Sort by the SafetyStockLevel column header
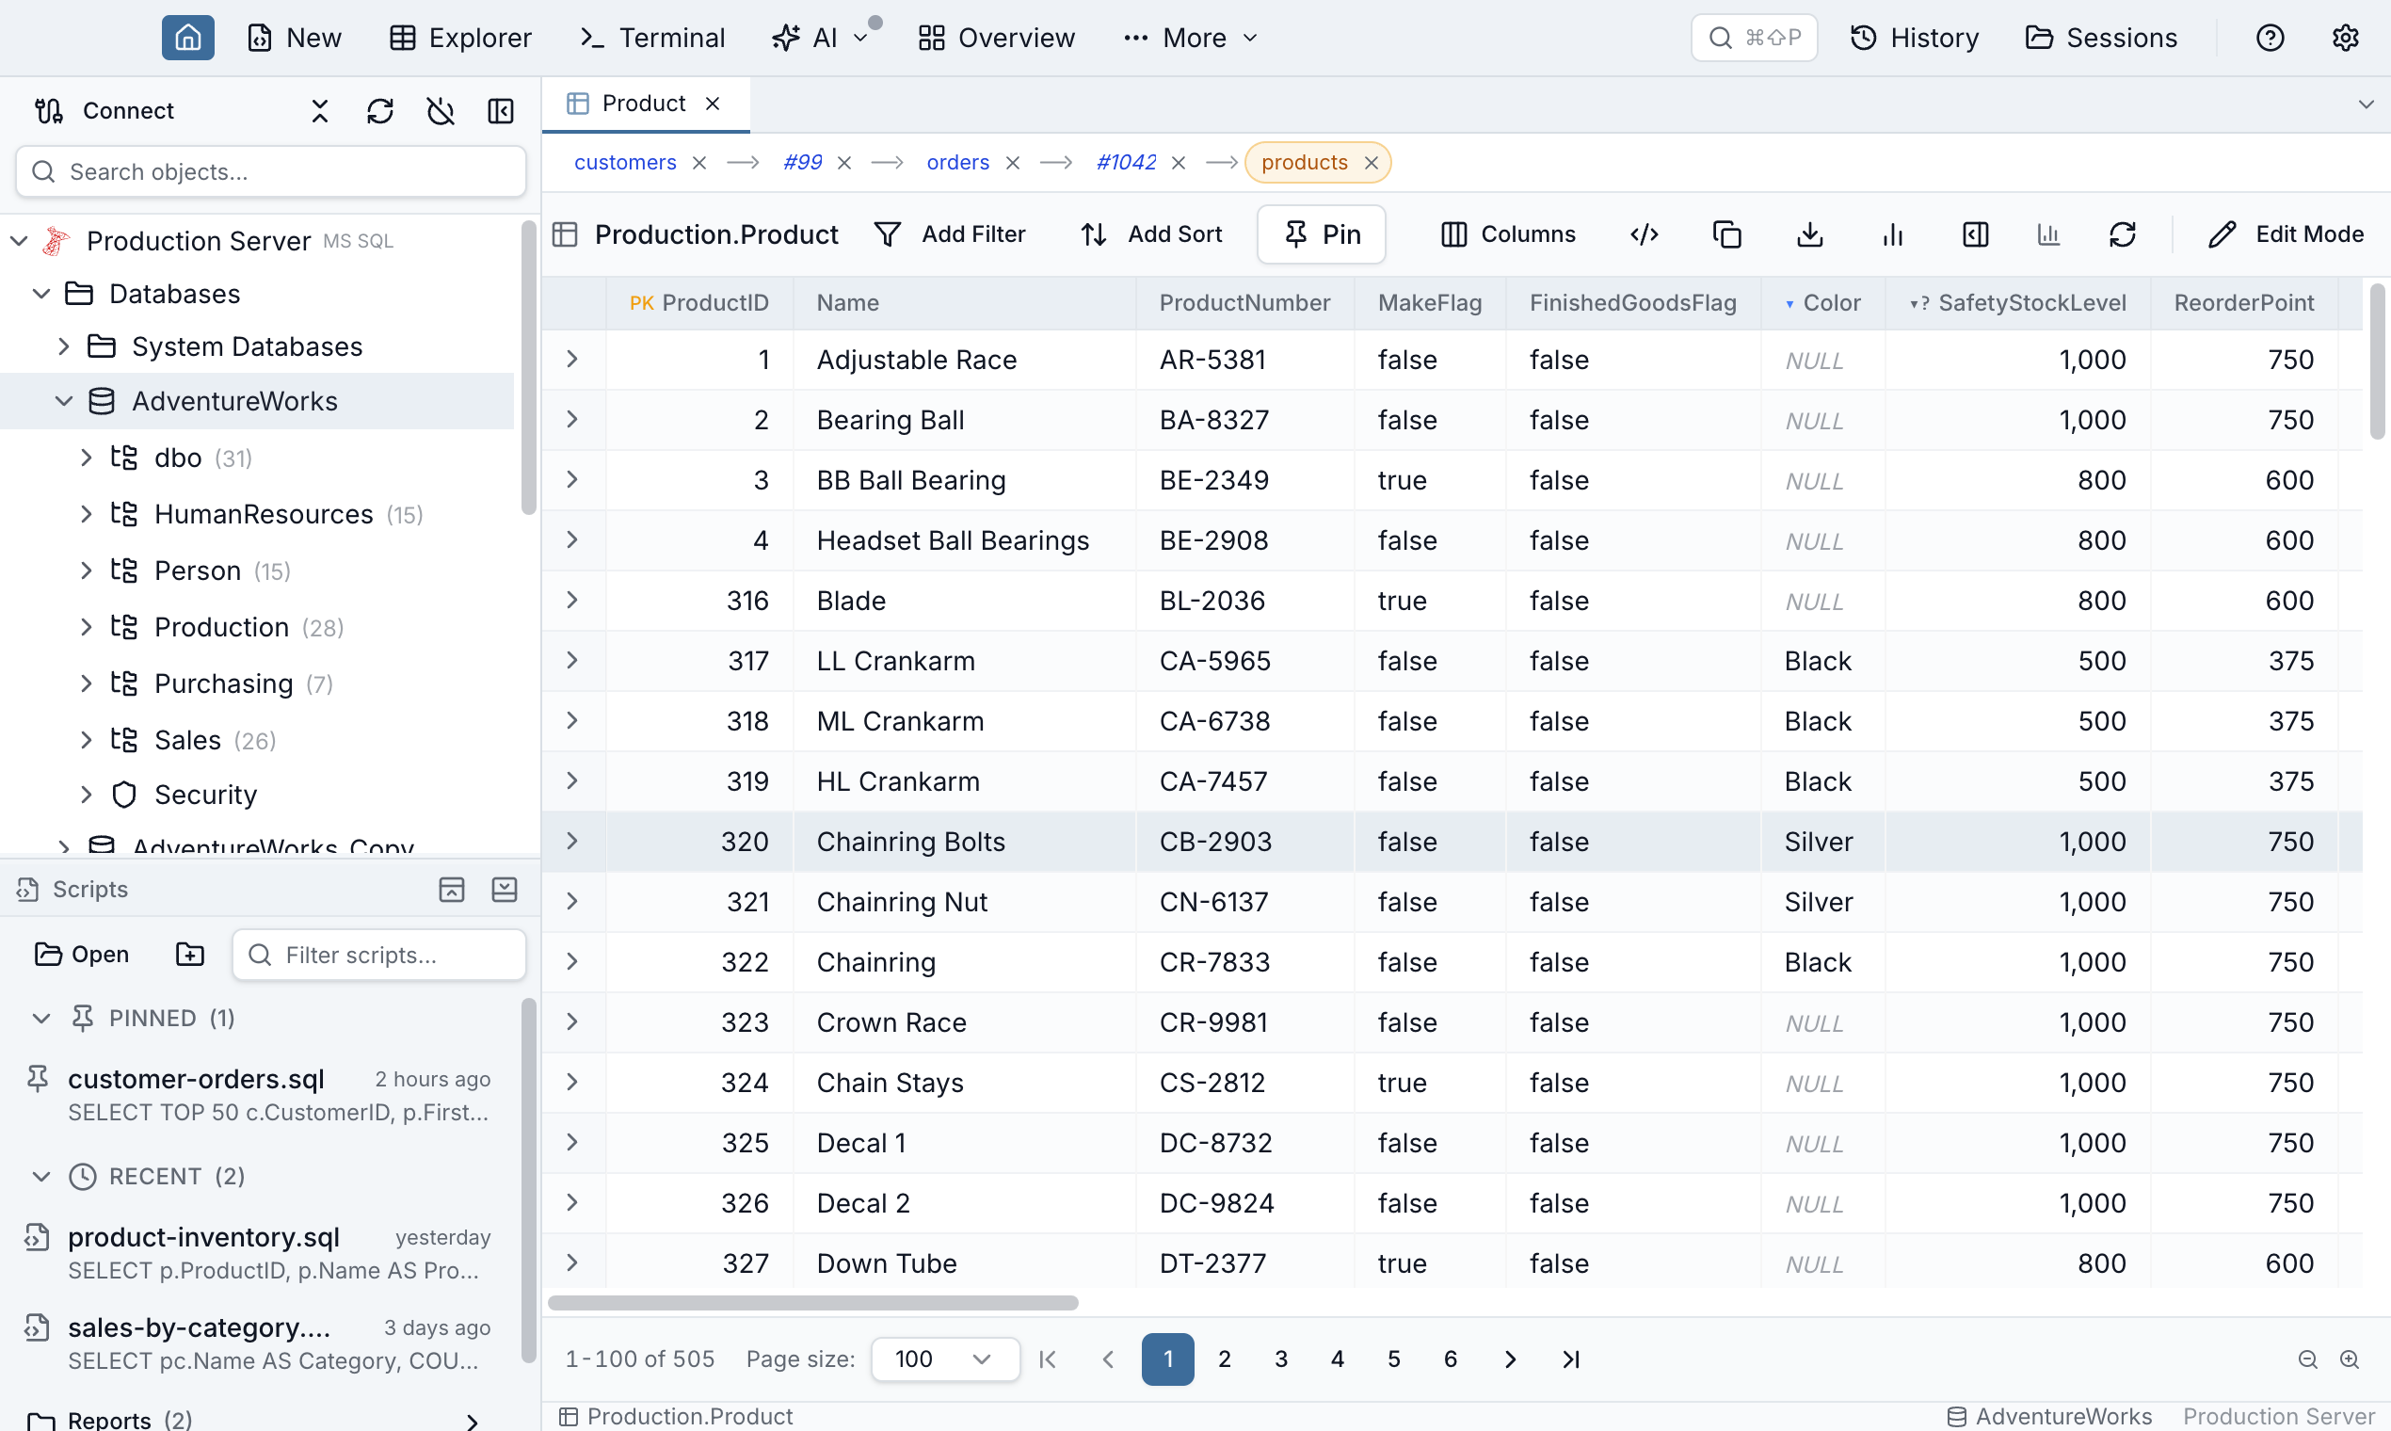Viewport: 2391px width, 1431px height. pyautogui.click(x=2018, y=303)
